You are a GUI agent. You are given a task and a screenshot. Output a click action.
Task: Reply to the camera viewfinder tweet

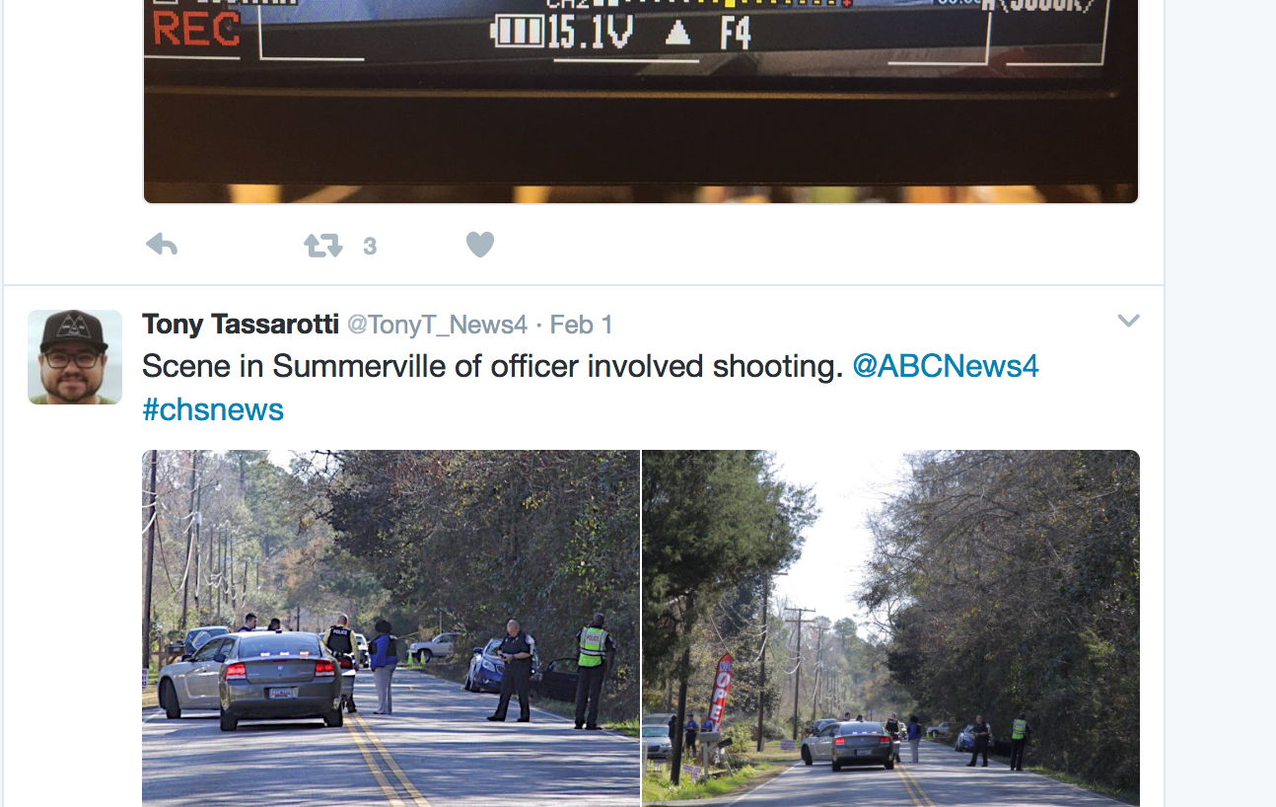(x=162, y=245)
